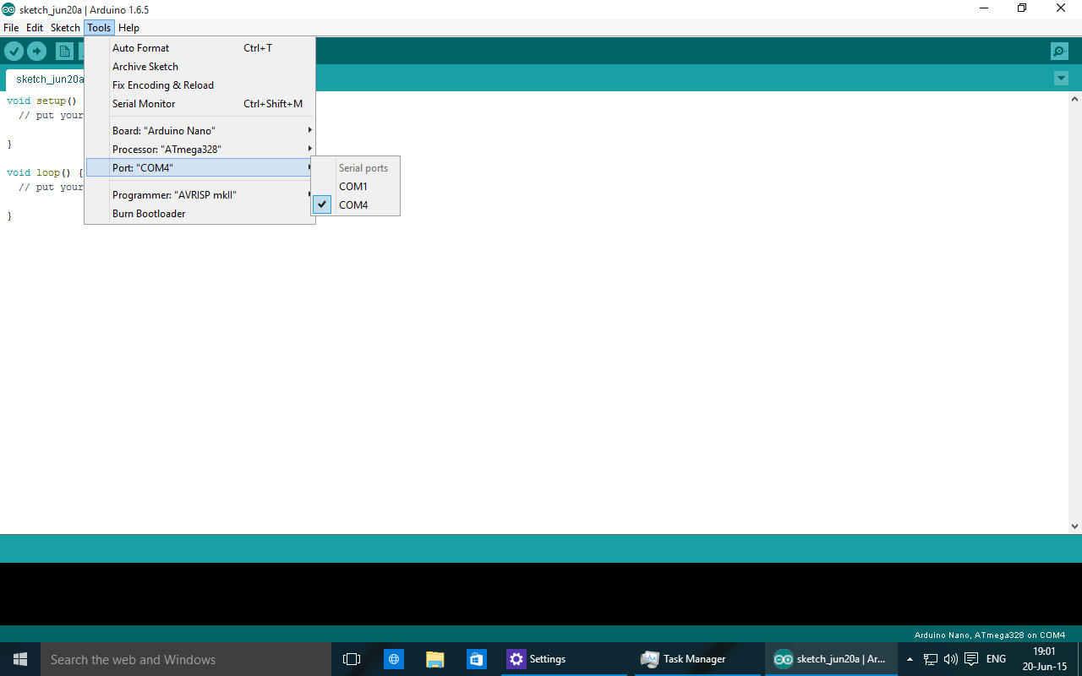Select COM1 serial port
1082x676 pixels.
point(356,187)
